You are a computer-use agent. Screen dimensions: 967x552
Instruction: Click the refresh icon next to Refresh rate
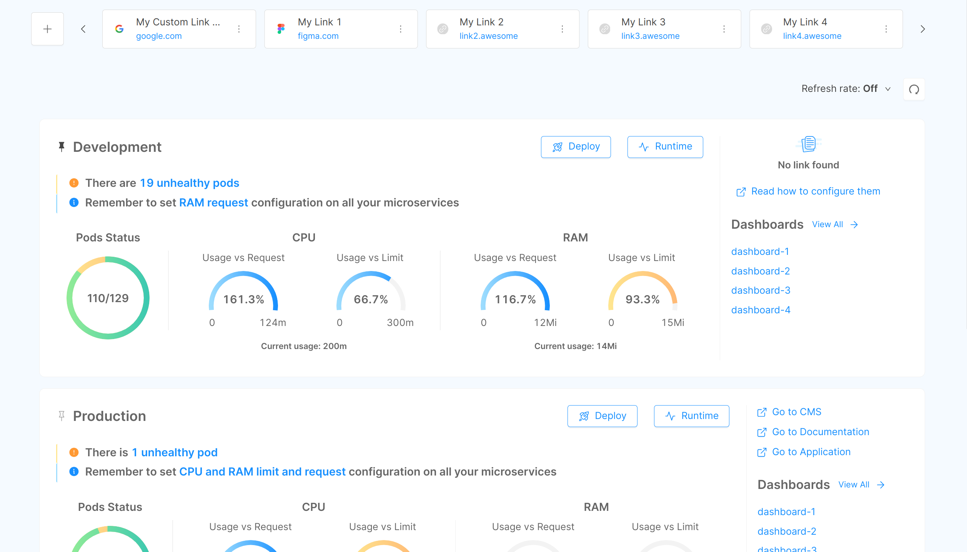pyautogui.click(x=914, y=89)
